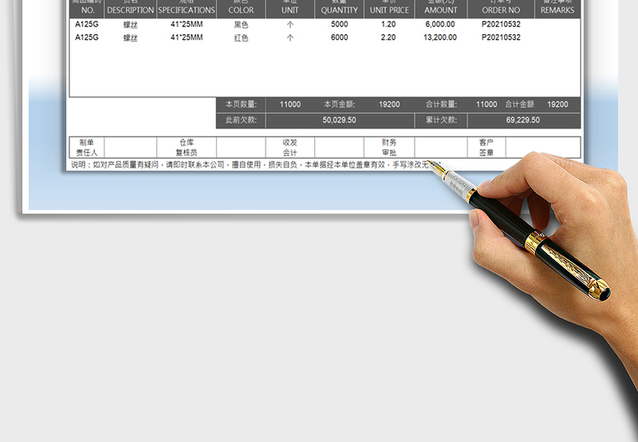
Task: Select the cumulative debt value 69,229.50
Action: 523,120
